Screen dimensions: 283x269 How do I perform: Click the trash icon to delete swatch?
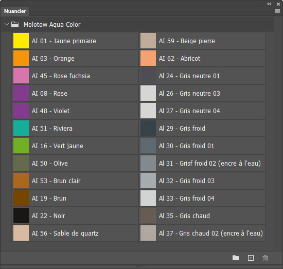tap(265, 258)
